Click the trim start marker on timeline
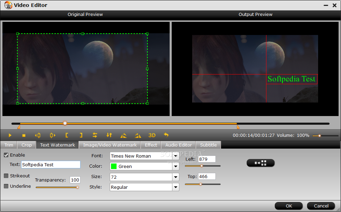 tap(19, 127)
